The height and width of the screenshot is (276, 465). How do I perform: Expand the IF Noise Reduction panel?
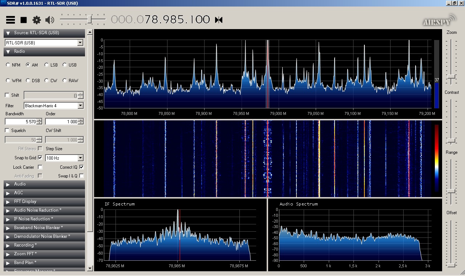[x=44, y=219]
